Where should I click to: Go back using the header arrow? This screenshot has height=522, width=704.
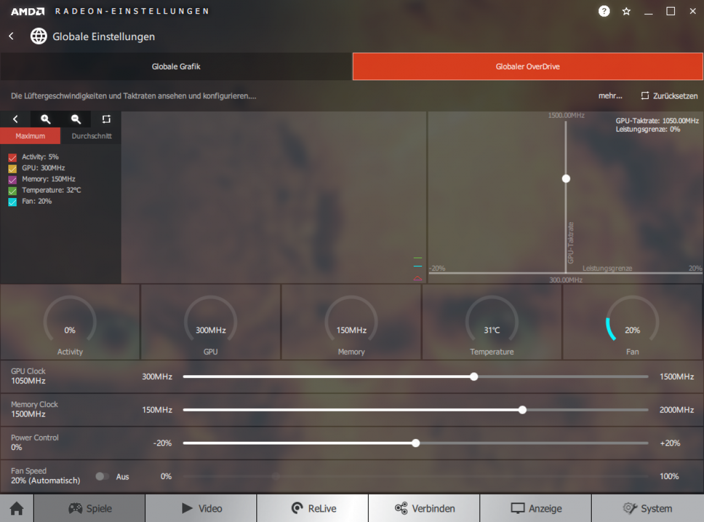click(11, 36)
